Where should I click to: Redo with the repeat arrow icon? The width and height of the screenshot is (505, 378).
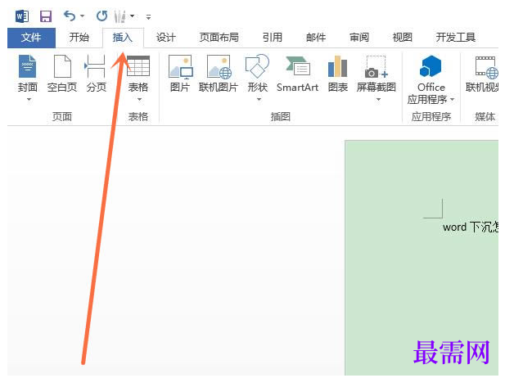click(x=101, y=16)
